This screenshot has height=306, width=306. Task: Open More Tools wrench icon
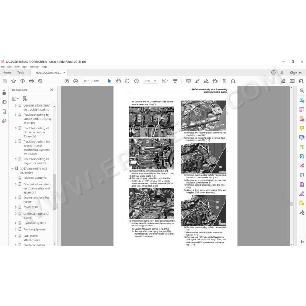(x=302, y=212)
